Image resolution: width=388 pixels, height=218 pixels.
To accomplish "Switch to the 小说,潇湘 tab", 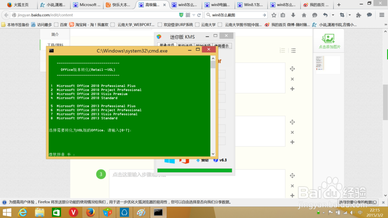I will click(x=53, y=5).
